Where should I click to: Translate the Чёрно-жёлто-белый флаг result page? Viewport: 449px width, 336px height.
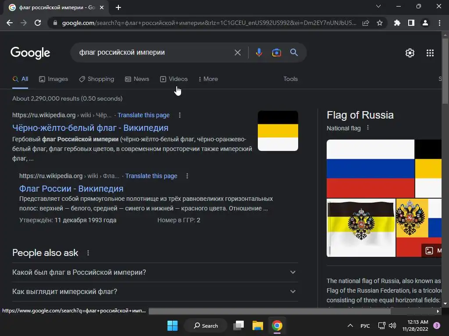pyautogui.click(x=143, y=115)
